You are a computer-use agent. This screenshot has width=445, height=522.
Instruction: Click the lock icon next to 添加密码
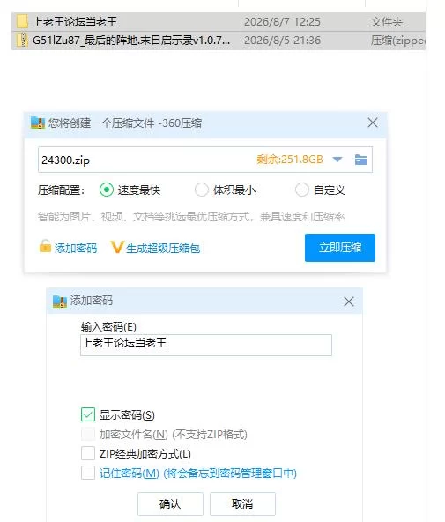(x=45, y=247)
